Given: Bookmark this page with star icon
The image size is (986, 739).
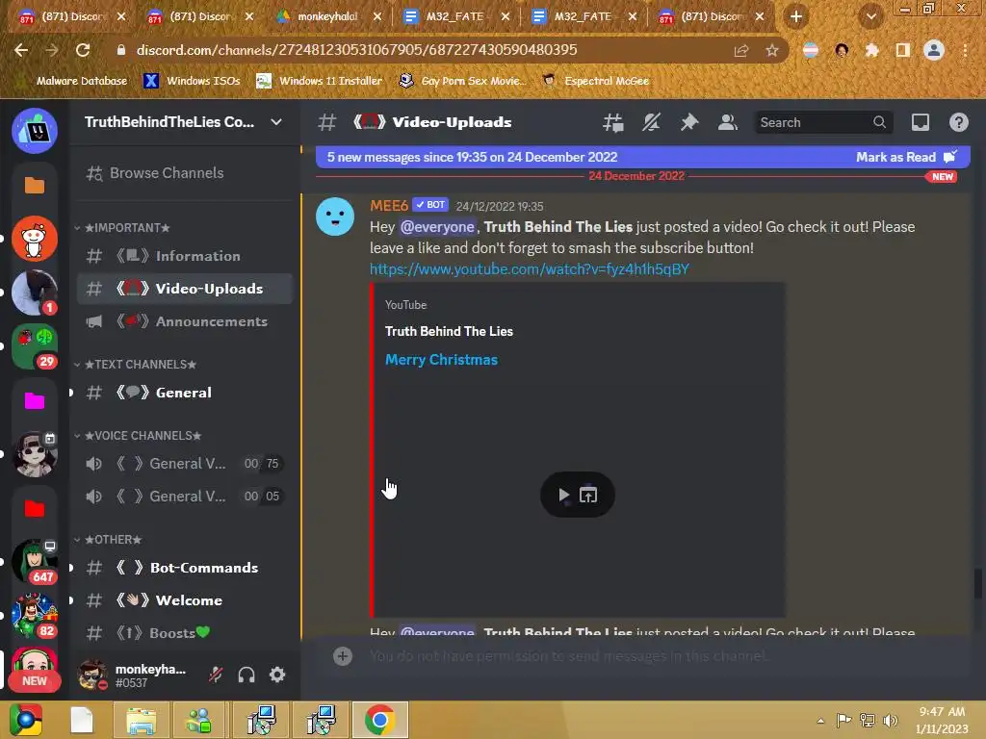Looking at the screenshot, I should 771,50.
